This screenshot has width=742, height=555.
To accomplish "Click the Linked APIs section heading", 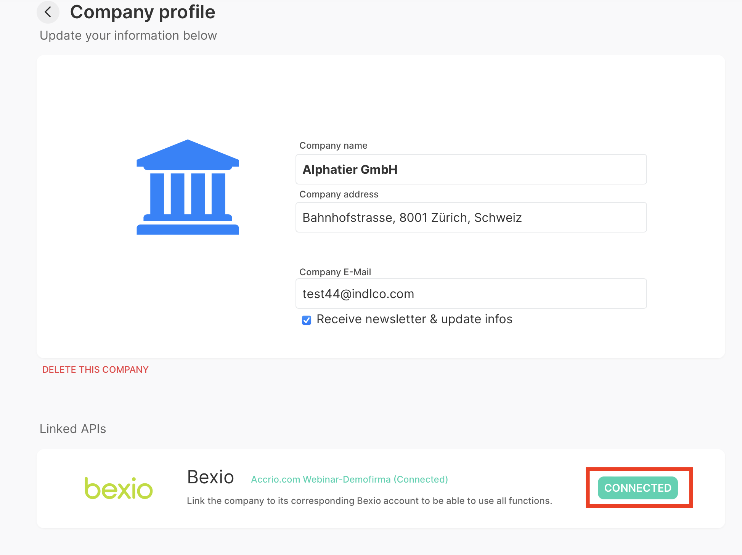I will pyautogui.click(x=72, y=428).
